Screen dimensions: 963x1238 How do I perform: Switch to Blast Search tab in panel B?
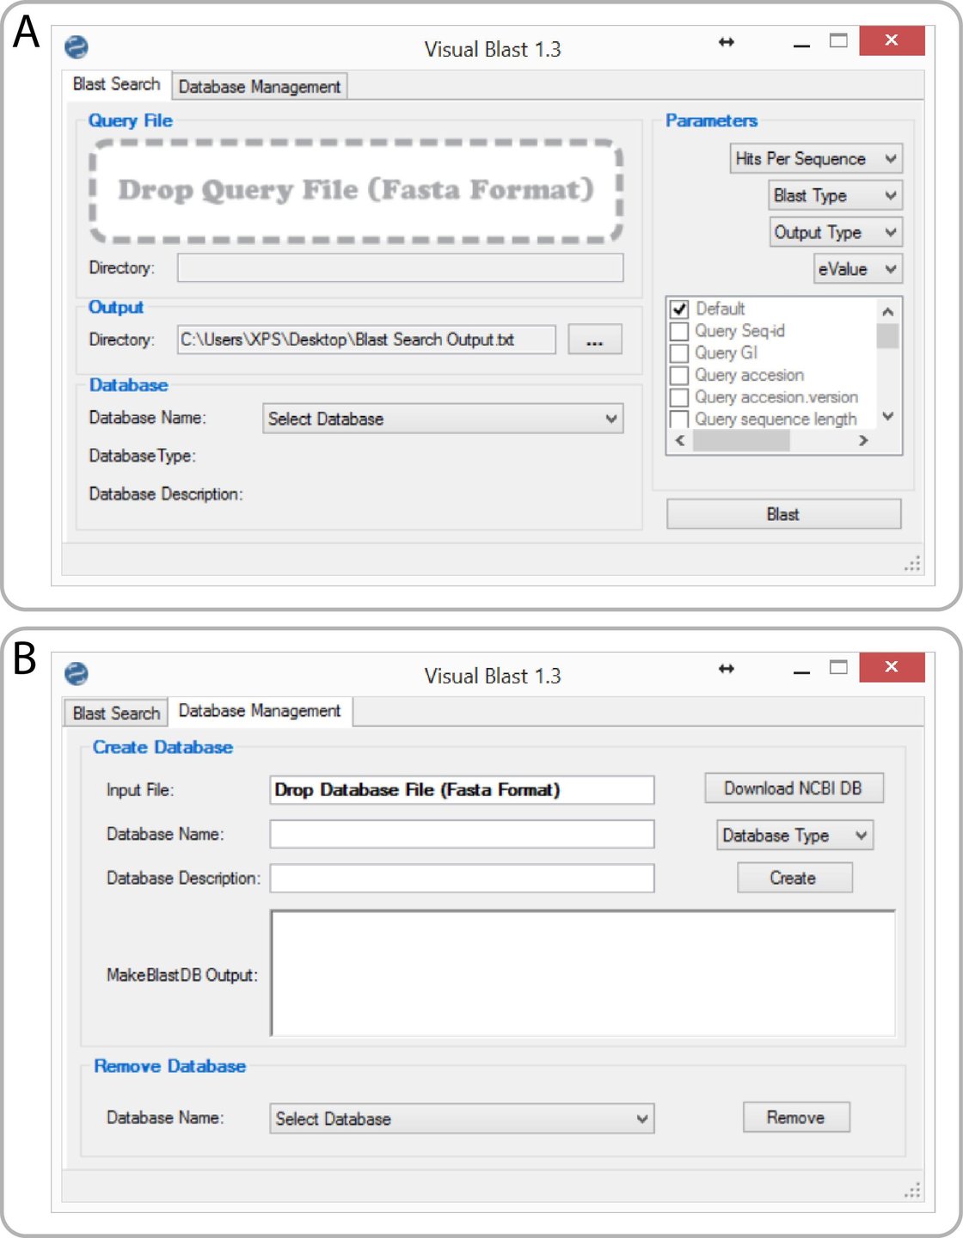[117, 714]
